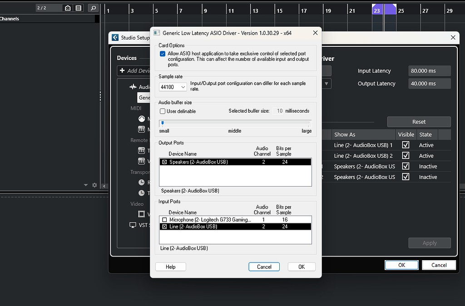
Task: Click the home-shaped icon next to 2/2 counter
Action: click(68, 8)
